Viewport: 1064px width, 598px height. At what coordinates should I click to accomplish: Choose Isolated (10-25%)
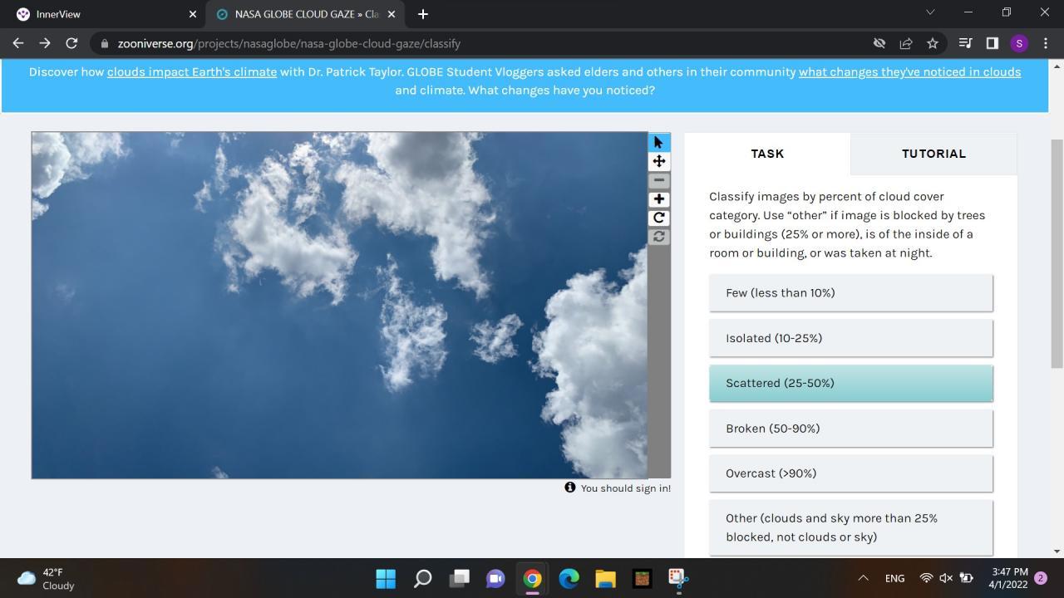(x=850, y=338)
